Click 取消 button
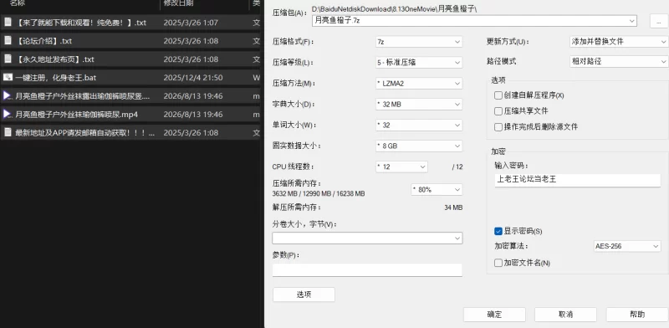The width and height of the screenshot is (669, 328). 566,315
